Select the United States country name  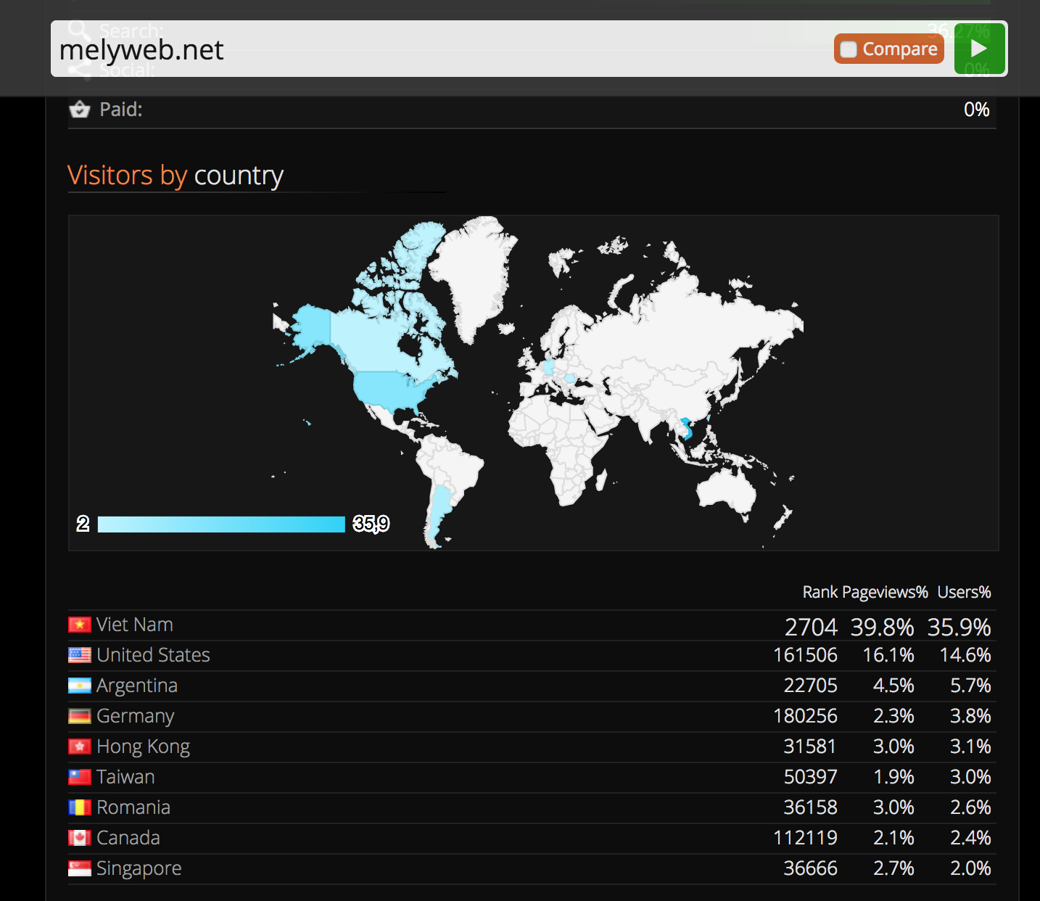153,655
